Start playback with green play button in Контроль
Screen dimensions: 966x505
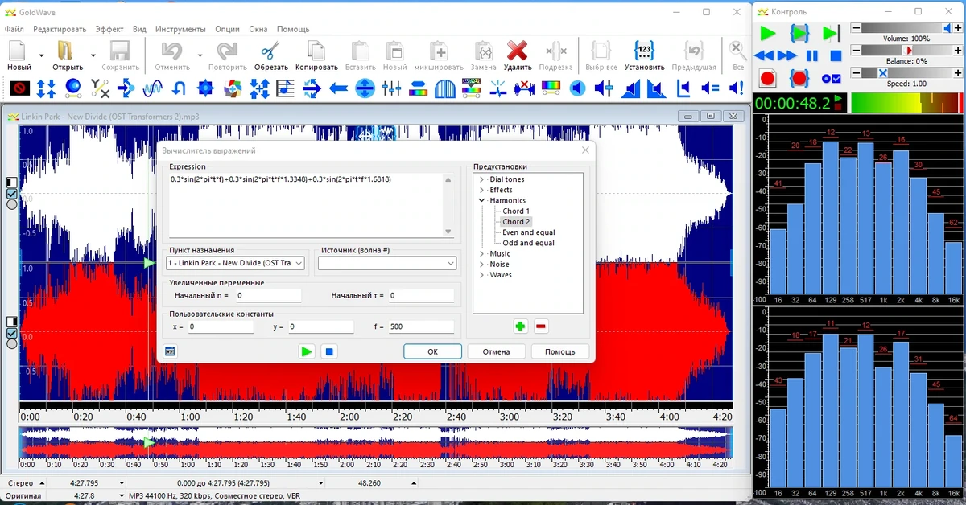[x=768, y=33]
